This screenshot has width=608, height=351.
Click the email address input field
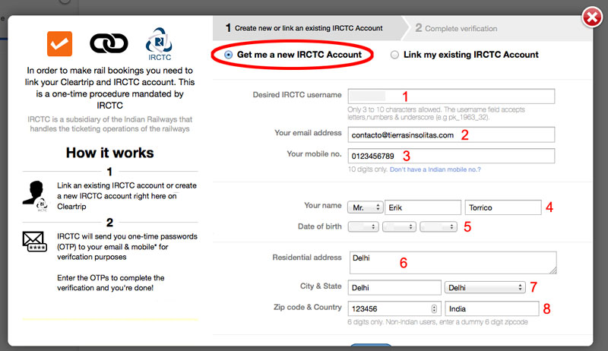451,134
